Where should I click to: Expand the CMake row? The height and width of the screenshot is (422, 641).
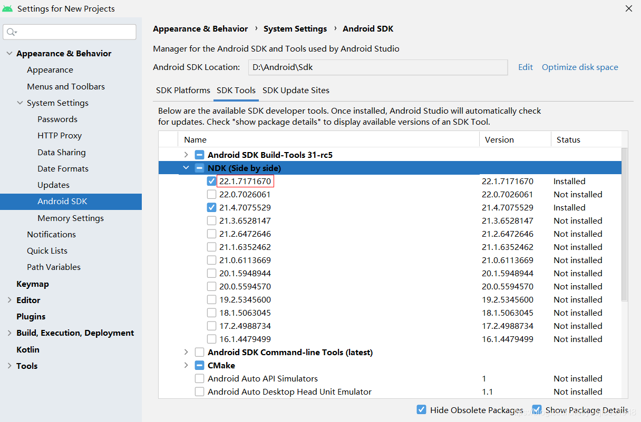coord(186,365)
